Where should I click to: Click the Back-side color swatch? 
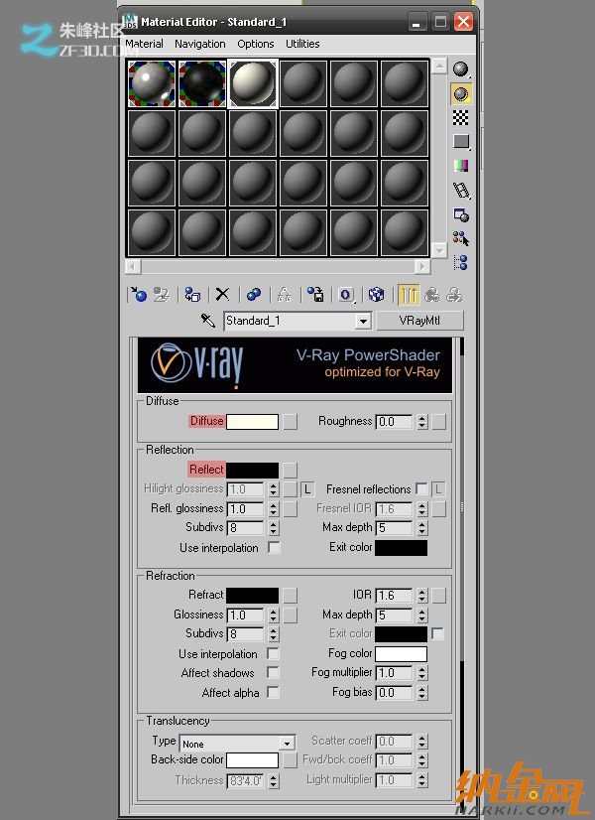(252, 759)
